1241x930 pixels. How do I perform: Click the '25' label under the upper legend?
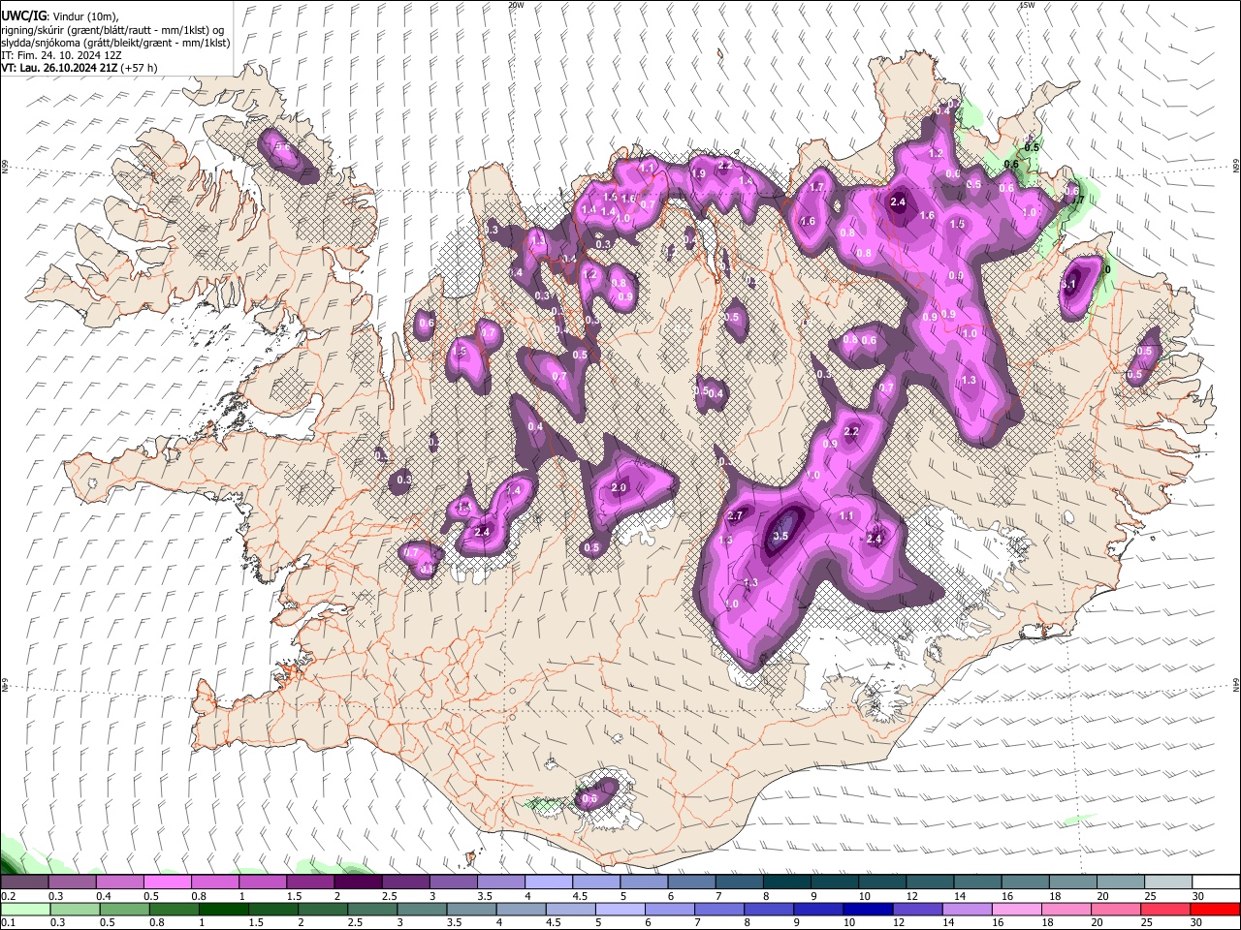click(1150, 896)
